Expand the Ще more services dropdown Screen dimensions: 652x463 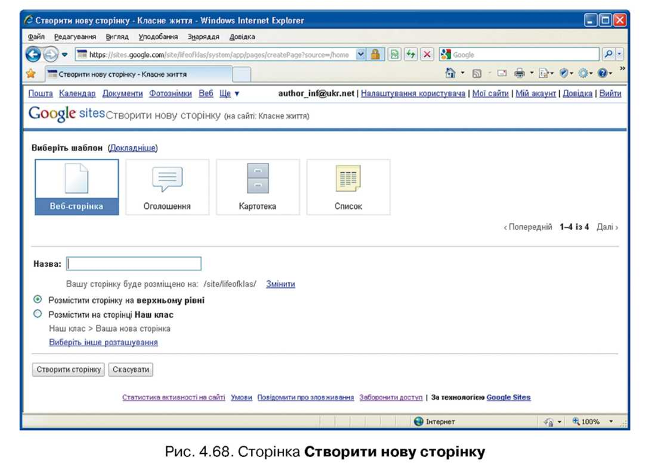[229, 93]
